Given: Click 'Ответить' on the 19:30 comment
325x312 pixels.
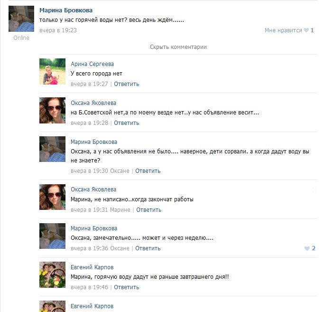Looking at the screenshot, I should click(x=148, y=171).
